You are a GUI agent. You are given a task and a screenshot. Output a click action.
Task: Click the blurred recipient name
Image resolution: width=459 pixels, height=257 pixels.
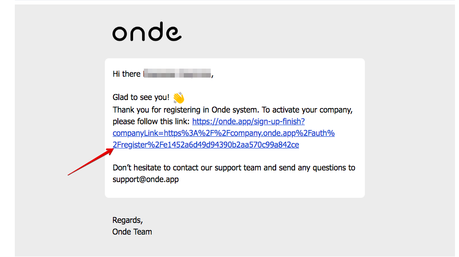pyautogui.click(x=178, y=74)
